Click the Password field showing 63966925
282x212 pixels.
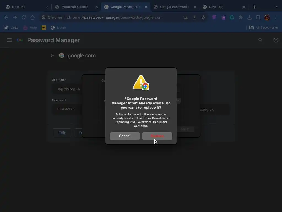pos(67,109)
